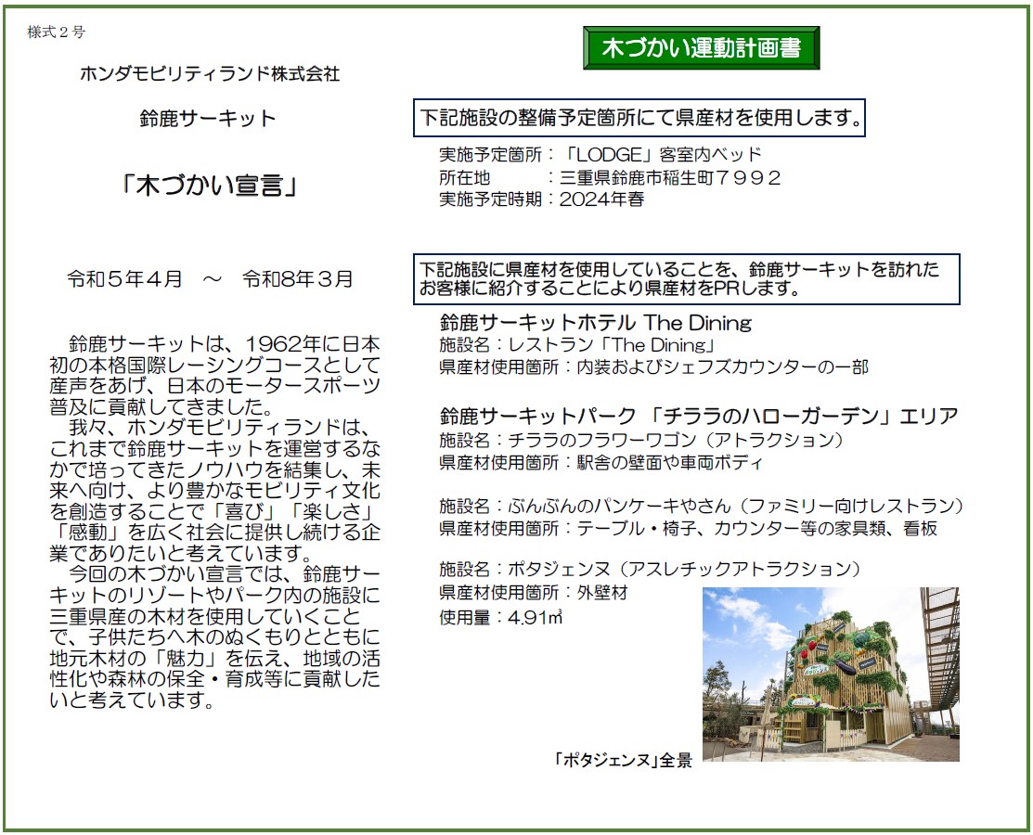The height and width of the screenshot is (835, 1033).
Task: Click the green 木づかい運動計画書 title banner
Action: pos(701,48)
